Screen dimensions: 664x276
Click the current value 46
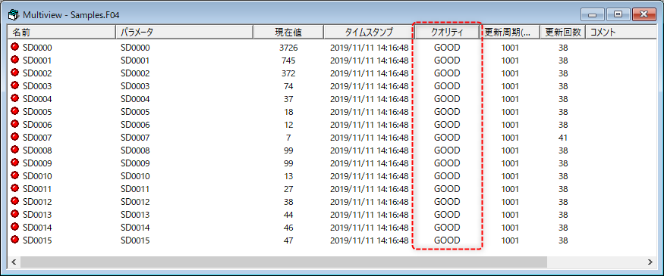click(x=288, y=228)
